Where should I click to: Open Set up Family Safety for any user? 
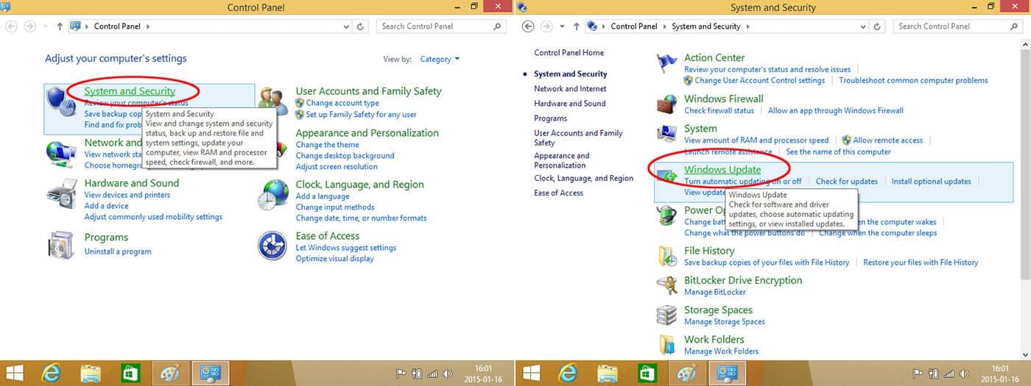(x=361, y=115)
